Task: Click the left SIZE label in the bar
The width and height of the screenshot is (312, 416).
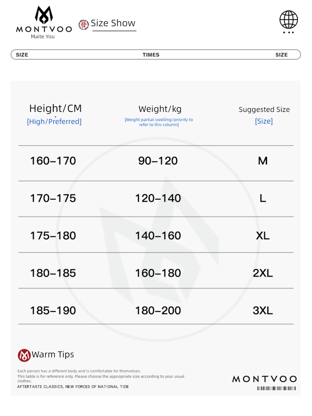Action: tap(22, 54)
